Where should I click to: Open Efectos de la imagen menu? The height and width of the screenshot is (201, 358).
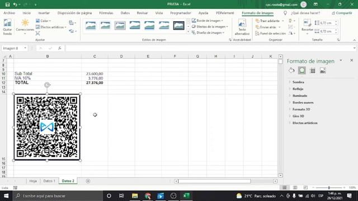point(210,27)
